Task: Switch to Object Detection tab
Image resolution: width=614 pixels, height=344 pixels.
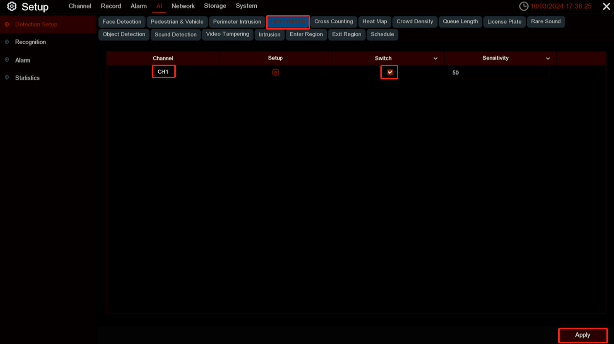Action: pos(124,34)
